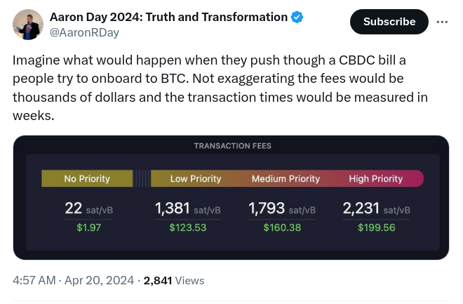This screenshot has height=304, width=463.
Task: Open the transaction fees image
Action: (231, 198)
